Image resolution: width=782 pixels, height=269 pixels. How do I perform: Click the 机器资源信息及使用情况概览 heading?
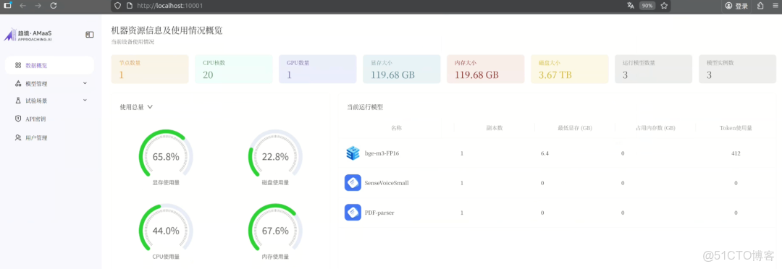point(167,30)
